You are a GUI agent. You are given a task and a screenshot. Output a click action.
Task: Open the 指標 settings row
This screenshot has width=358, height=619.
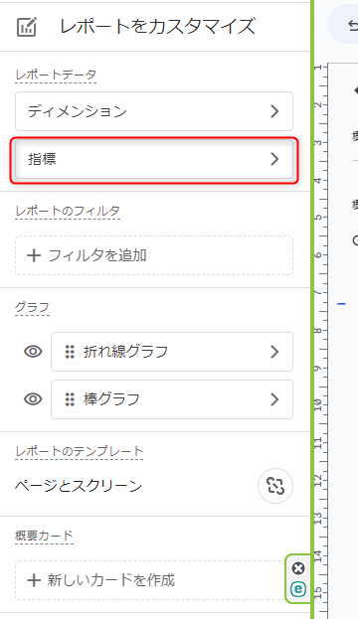click(154, 160)
